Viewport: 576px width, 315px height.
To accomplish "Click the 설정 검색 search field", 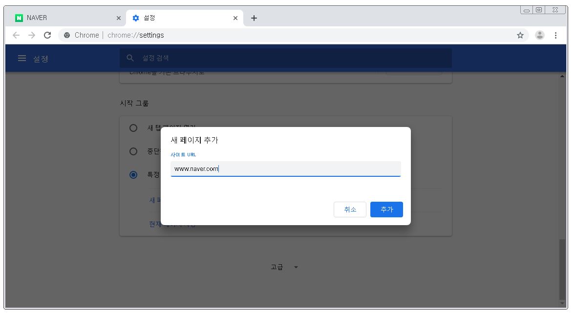I will point(286,58).
